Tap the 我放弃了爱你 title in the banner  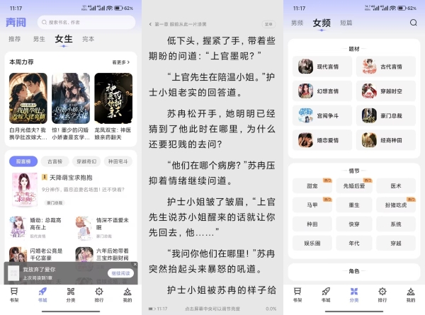coord(39,270)
